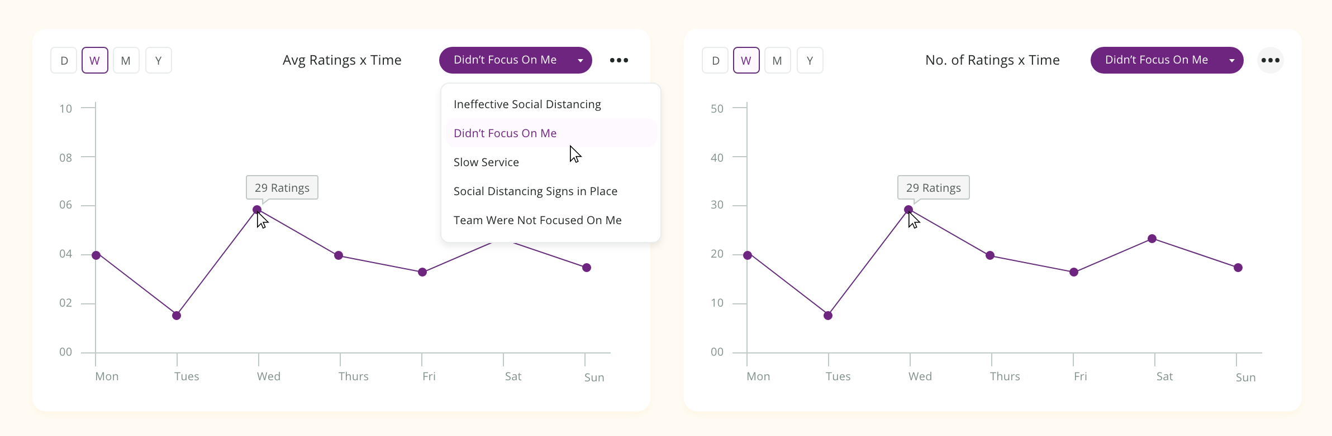Switch Avg Ratings chart to Day view
The width and height of the screenshot is (1332, 436).
[64, 60]
